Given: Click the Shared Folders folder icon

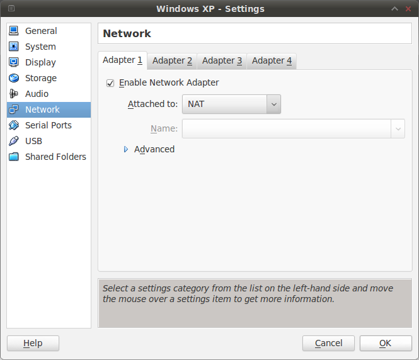Looking at the screenshot, I should click(14, 157).
